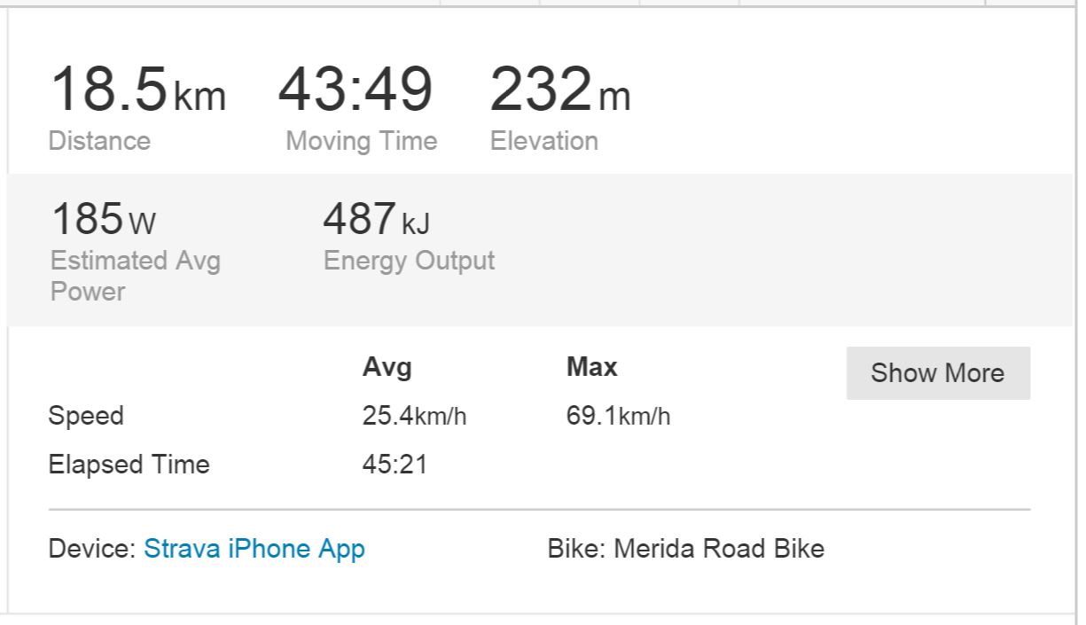Open the Strava iPhone App link

click(x=254, y=549)
